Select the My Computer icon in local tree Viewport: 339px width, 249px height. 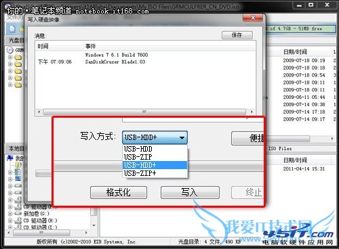(10, 158)
